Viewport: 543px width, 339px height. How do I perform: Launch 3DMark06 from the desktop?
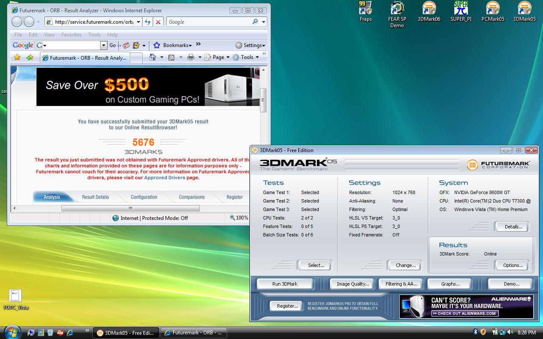coord(429,11)
